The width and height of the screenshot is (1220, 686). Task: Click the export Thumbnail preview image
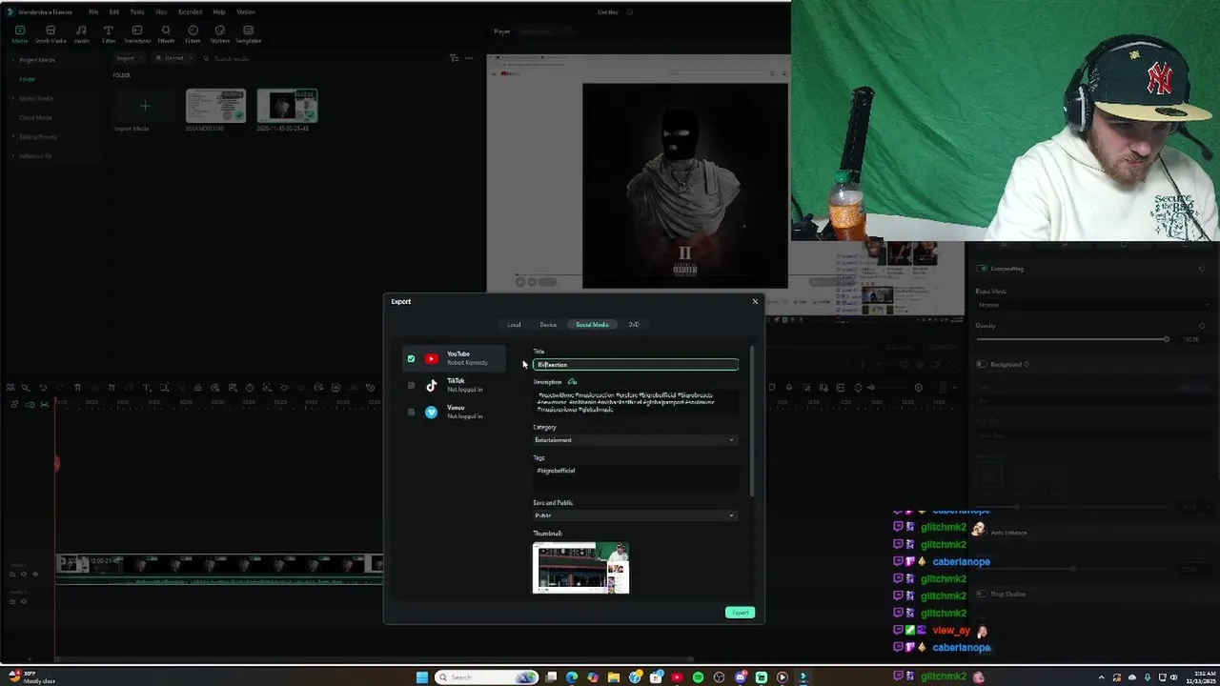[580, 568]
